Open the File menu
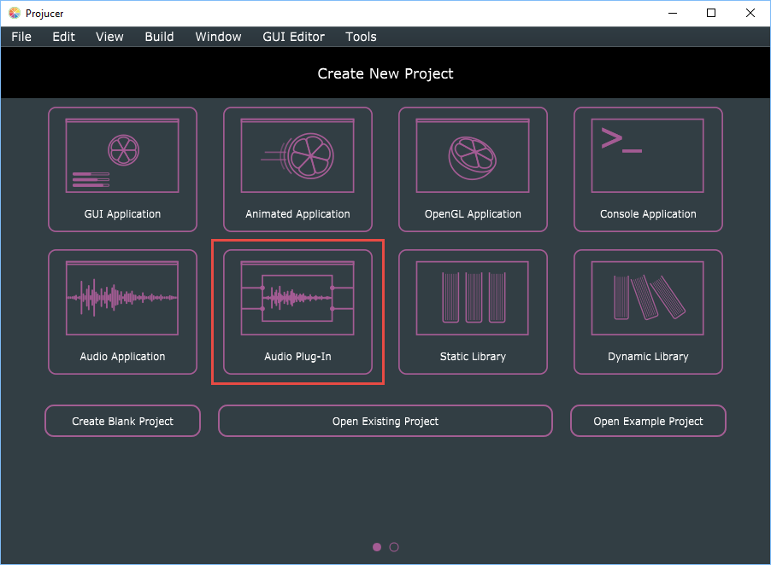The image size is (771, 565). click(21, 37)
